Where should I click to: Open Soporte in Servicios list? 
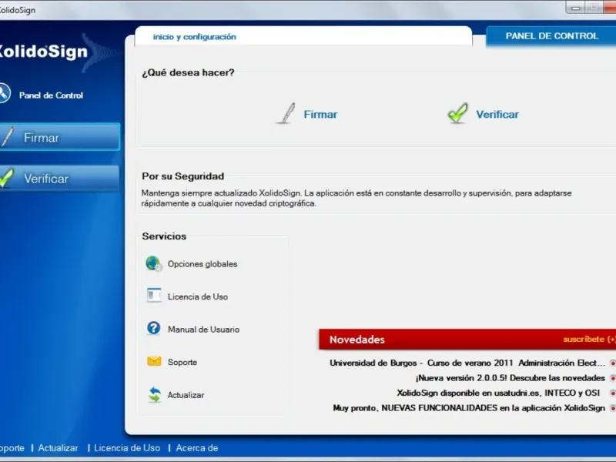point(182,362)
